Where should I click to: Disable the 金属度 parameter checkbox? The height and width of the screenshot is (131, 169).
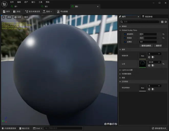point(125,42)
